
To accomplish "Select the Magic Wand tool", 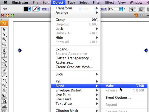I will pos(4,39).
